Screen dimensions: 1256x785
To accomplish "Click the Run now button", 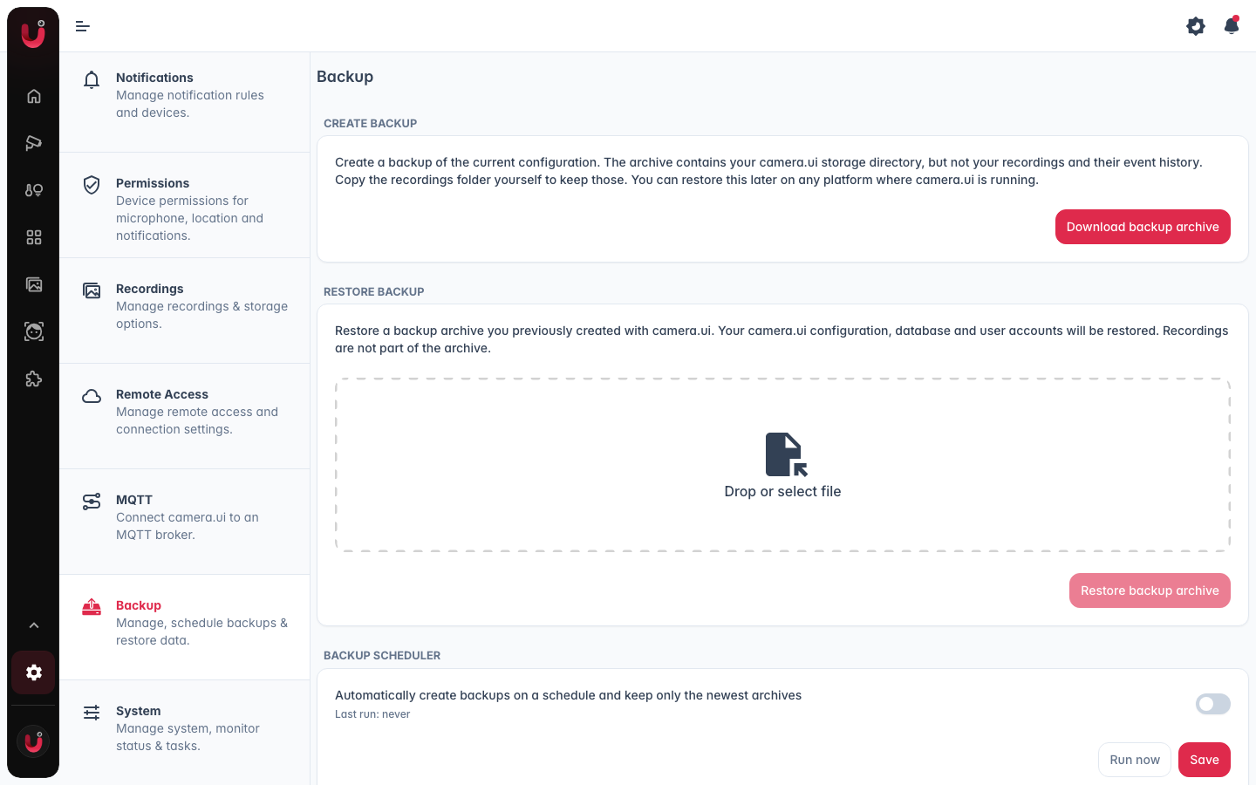I will pyautogui.click(x=1135, y=760).
